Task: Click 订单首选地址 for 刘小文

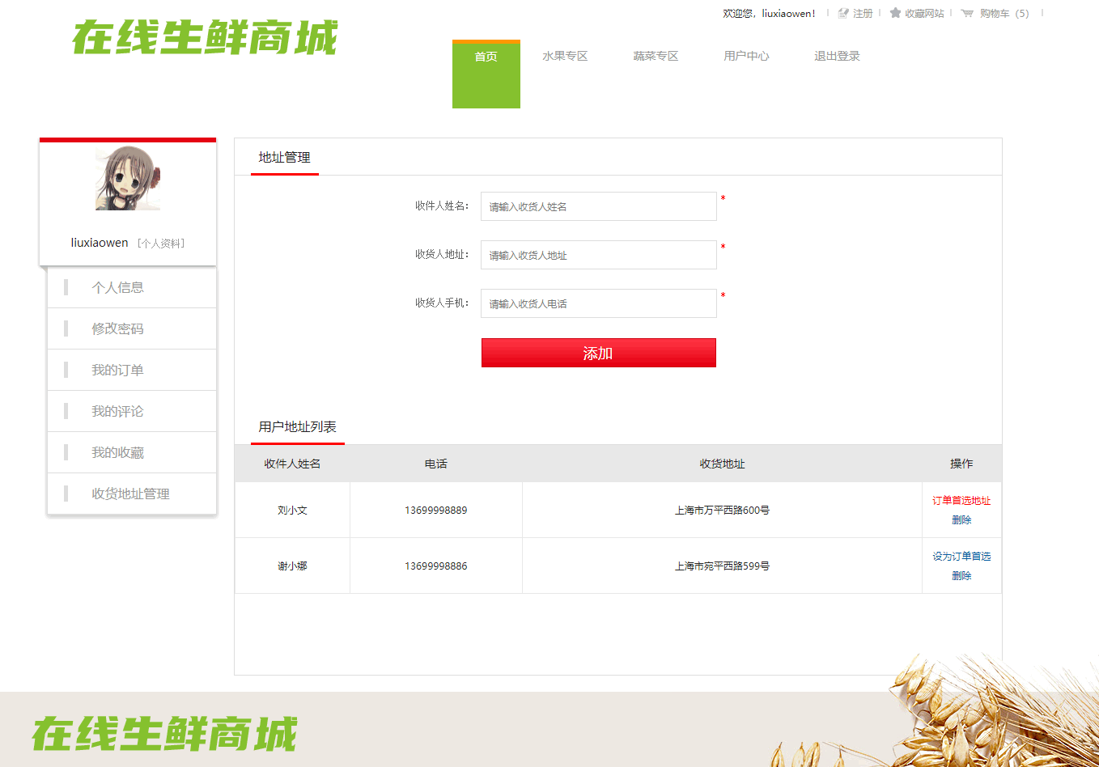Action: pyautogui.click(x=961, y=501)
